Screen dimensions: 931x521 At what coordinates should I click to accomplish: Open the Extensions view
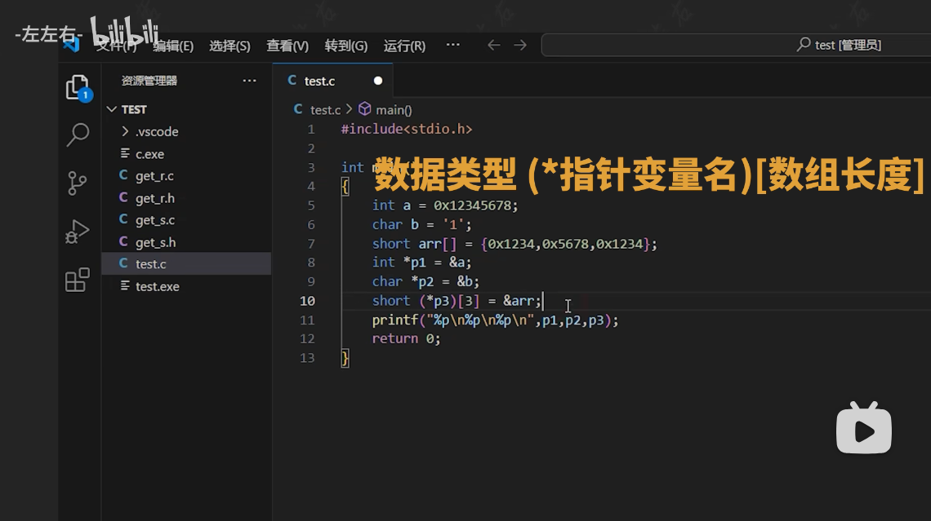pyautogui.click(x=78, y=280)
